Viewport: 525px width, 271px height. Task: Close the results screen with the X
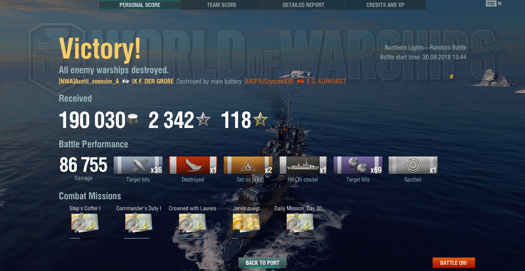[x=500, y=3]
